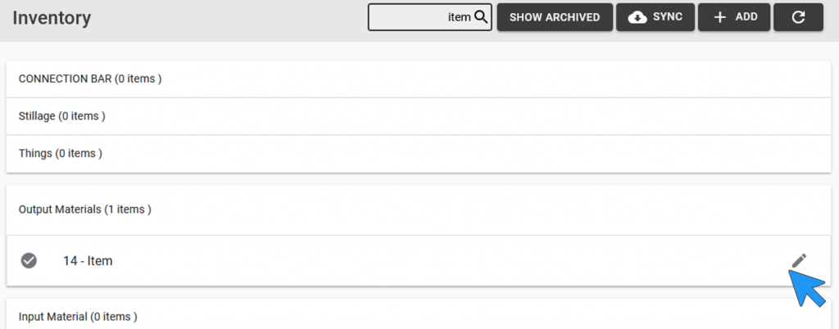Screen dimensions: 839x329
Task: Click the plus icon in Add
Action: (719, 17)
